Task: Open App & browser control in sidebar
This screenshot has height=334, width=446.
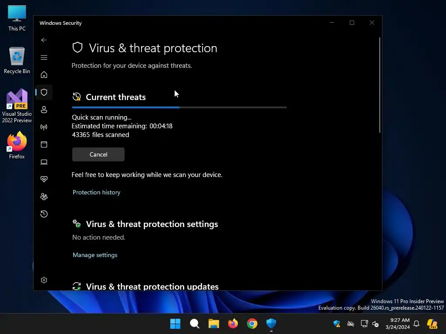Action: pyautogui.click(x=44, y=144)
